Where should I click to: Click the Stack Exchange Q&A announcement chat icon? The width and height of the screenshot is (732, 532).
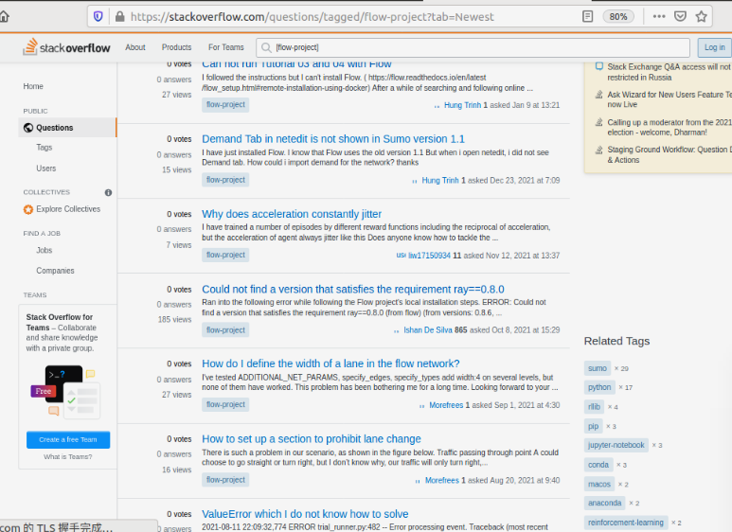click(x=598, y=66)
